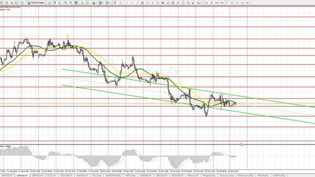315x177 pixels.
Task: Open the Indicators list icon
Action: point(94,3)
